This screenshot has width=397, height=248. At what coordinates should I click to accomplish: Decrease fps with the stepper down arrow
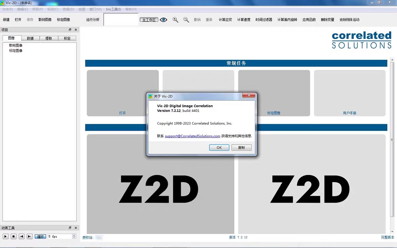point(74,238)
